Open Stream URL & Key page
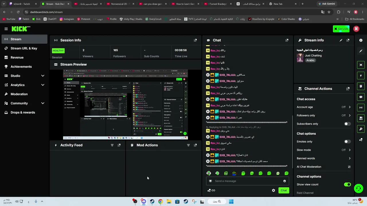This screenshot has height=206, width=367. (24, 48)
